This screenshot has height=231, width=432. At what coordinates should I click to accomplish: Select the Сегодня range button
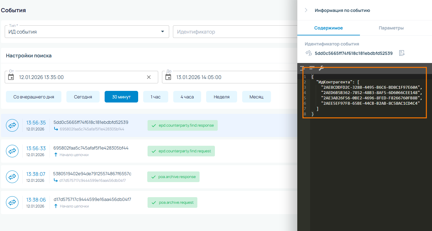pyautogui.click(x=83, y=97)
